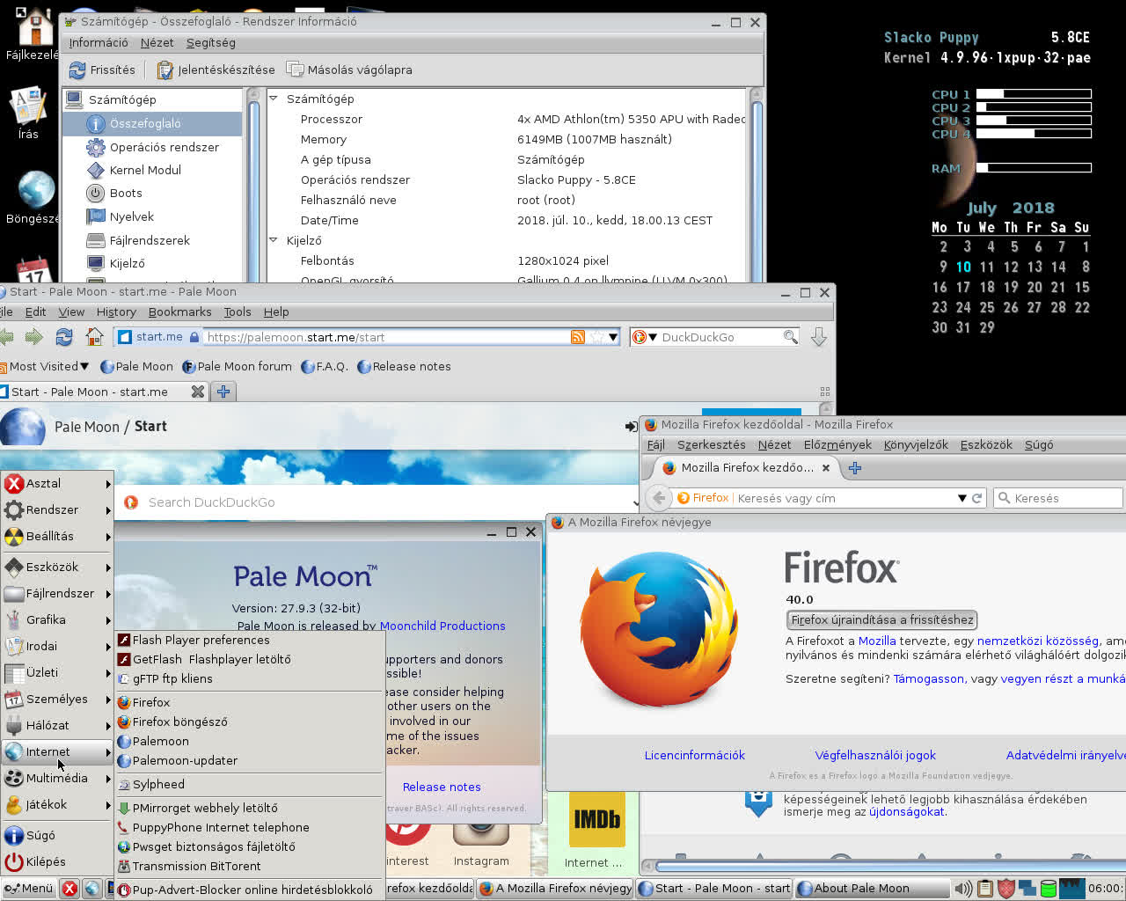Collapse the Kijelző group in details pane
Image resolution: width=1126 pixels, height=901 pixels.
point(274,239)
